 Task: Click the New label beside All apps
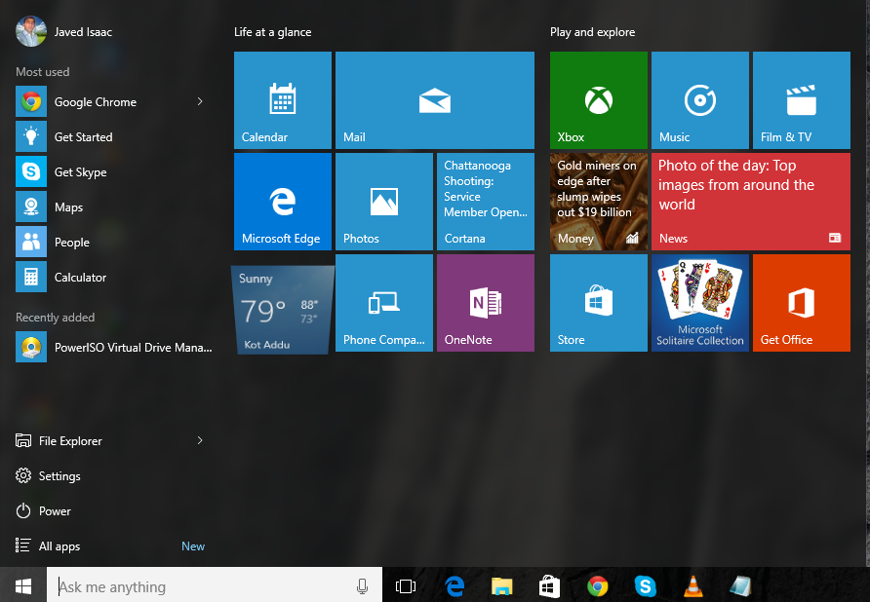[x=193, y=546]
